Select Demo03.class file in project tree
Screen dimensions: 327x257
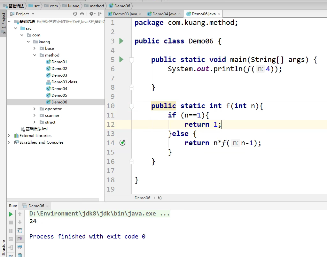tap(61, 82)
